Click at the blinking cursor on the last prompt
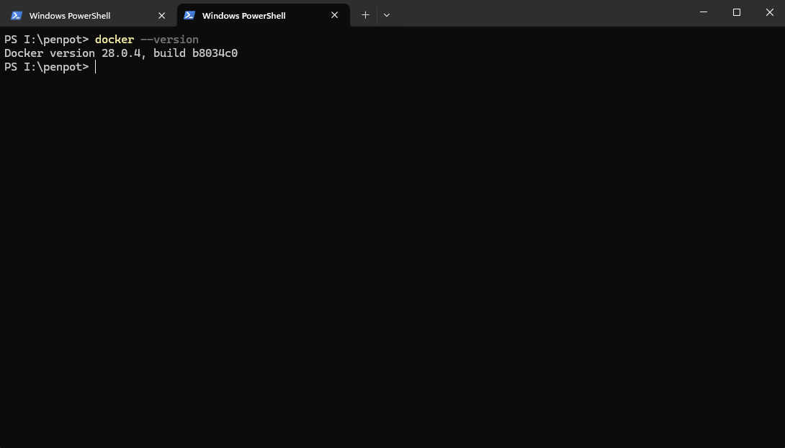Image resolution: width=785 pixels, height=448 pixels. coord(95,67)
